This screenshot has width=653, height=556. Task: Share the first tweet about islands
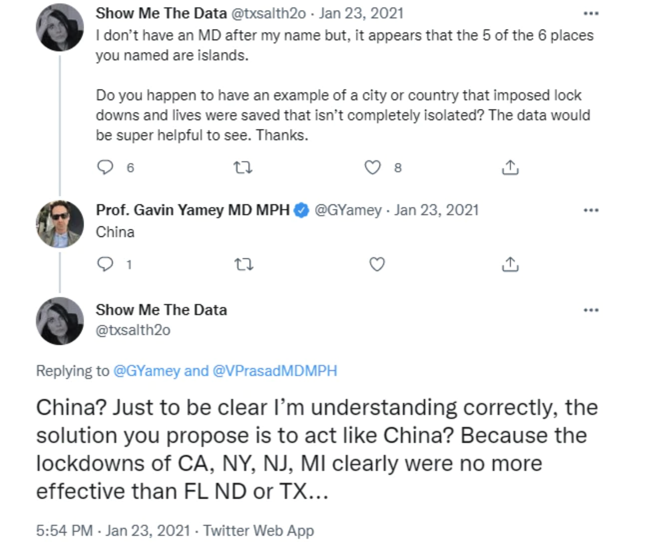[x=510, y=167]
